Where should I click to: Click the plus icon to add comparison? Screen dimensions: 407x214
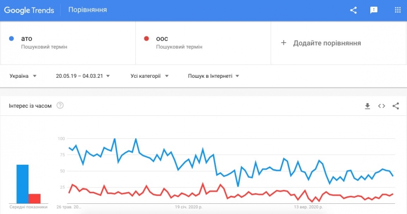click(284, 43)
